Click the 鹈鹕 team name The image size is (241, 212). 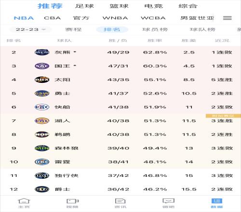62,134
